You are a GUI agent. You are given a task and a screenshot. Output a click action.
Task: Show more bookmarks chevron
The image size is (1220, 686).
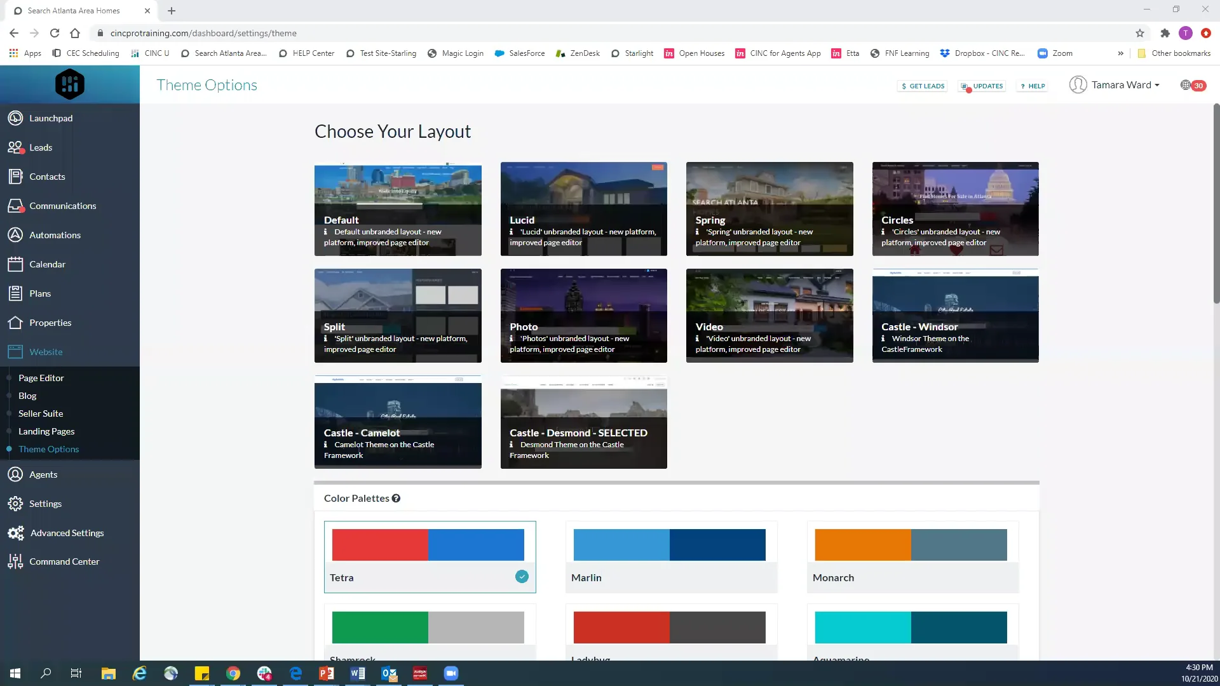tap(1120, 53)
